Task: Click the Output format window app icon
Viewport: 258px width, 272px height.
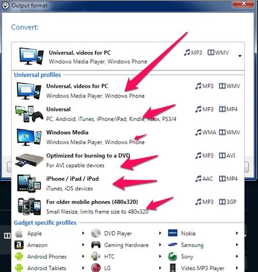Action: (5, 5)
